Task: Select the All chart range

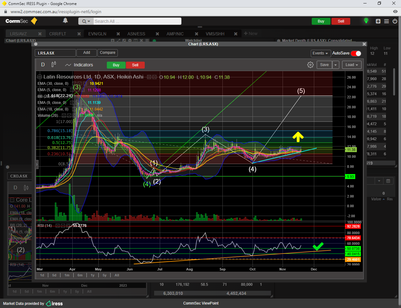Action: click(x=117, y=275)
